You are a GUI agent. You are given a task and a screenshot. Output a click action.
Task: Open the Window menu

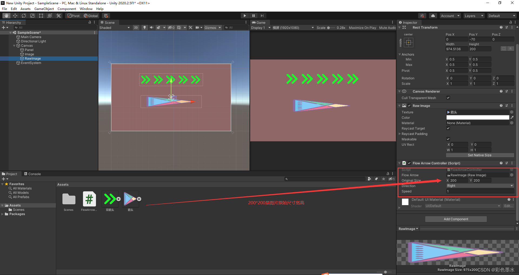[x=86, y=9]
